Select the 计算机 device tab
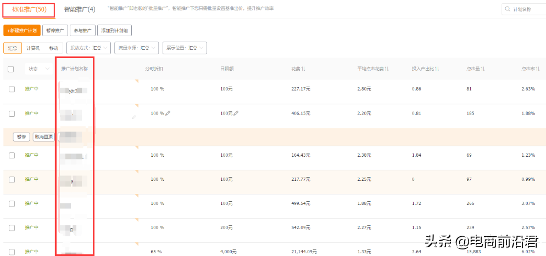 (x=33, y=48)
